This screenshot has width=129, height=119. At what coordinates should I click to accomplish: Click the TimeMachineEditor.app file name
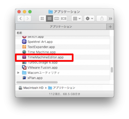45,57
